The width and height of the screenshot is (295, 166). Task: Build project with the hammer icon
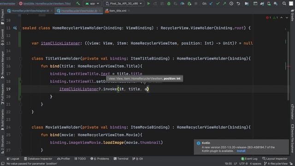click(x=78, y=3)
